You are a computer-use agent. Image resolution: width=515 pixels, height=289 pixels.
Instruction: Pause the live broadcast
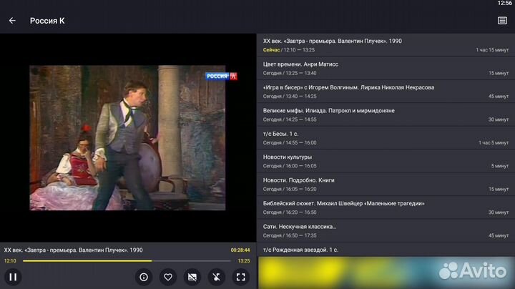[12, 277]
